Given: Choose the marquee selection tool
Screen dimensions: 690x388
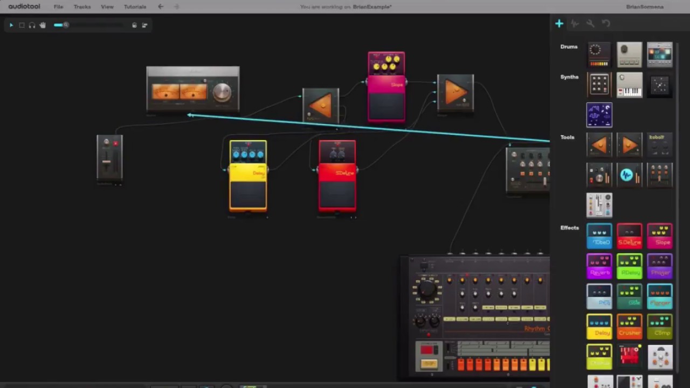Looking at the screenshot, I should (22, 25).
